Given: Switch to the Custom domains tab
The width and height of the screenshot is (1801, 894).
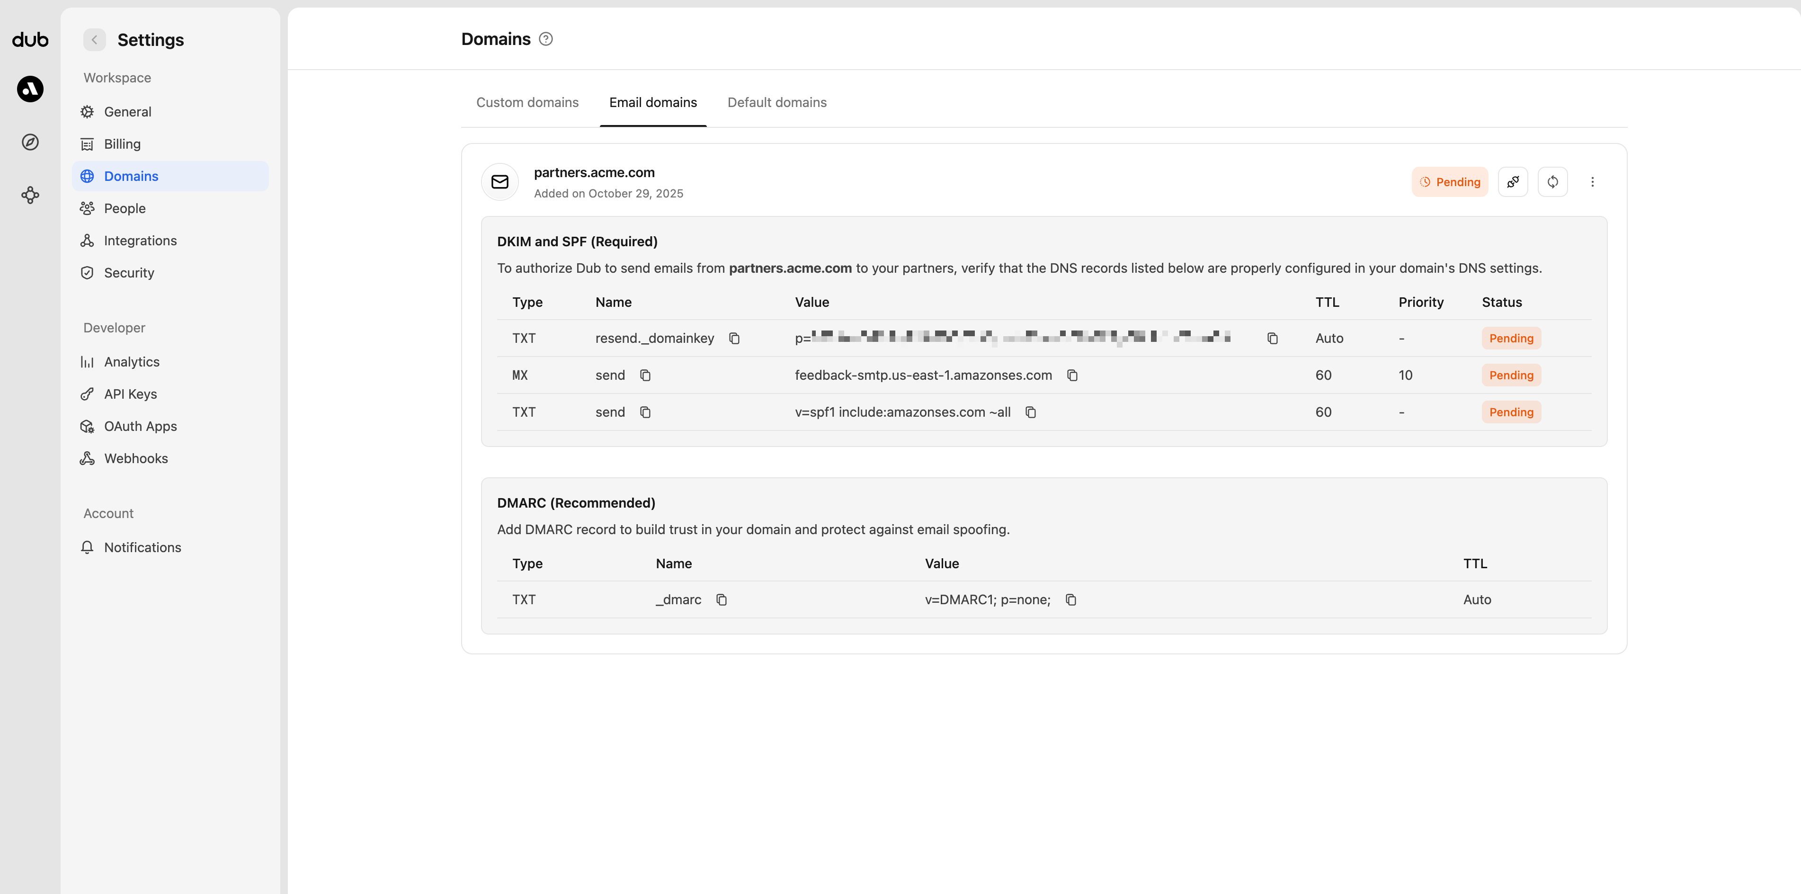Looking at the screenshot, I should pos(527,102).
